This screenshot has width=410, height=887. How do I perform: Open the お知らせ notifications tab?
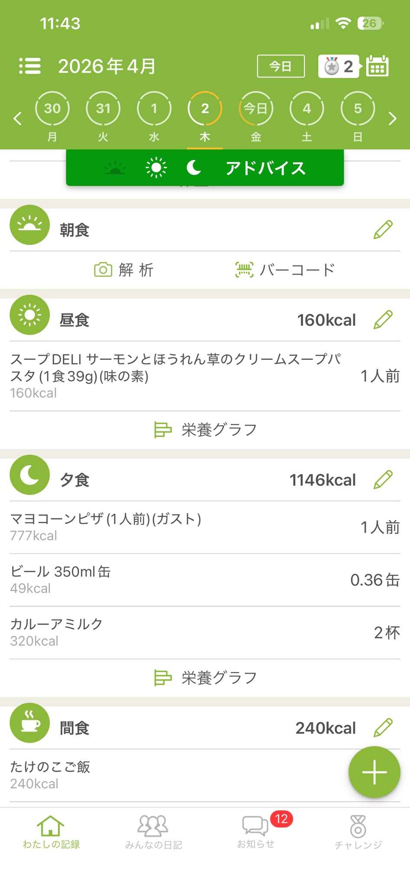(255, 832)
